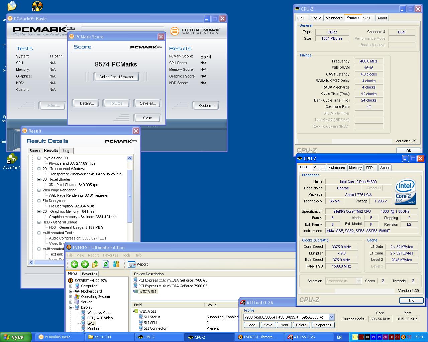The height and width of the screenshot is (342, 428).
Task: Click Properties button in ATITool
Action: 323,325
